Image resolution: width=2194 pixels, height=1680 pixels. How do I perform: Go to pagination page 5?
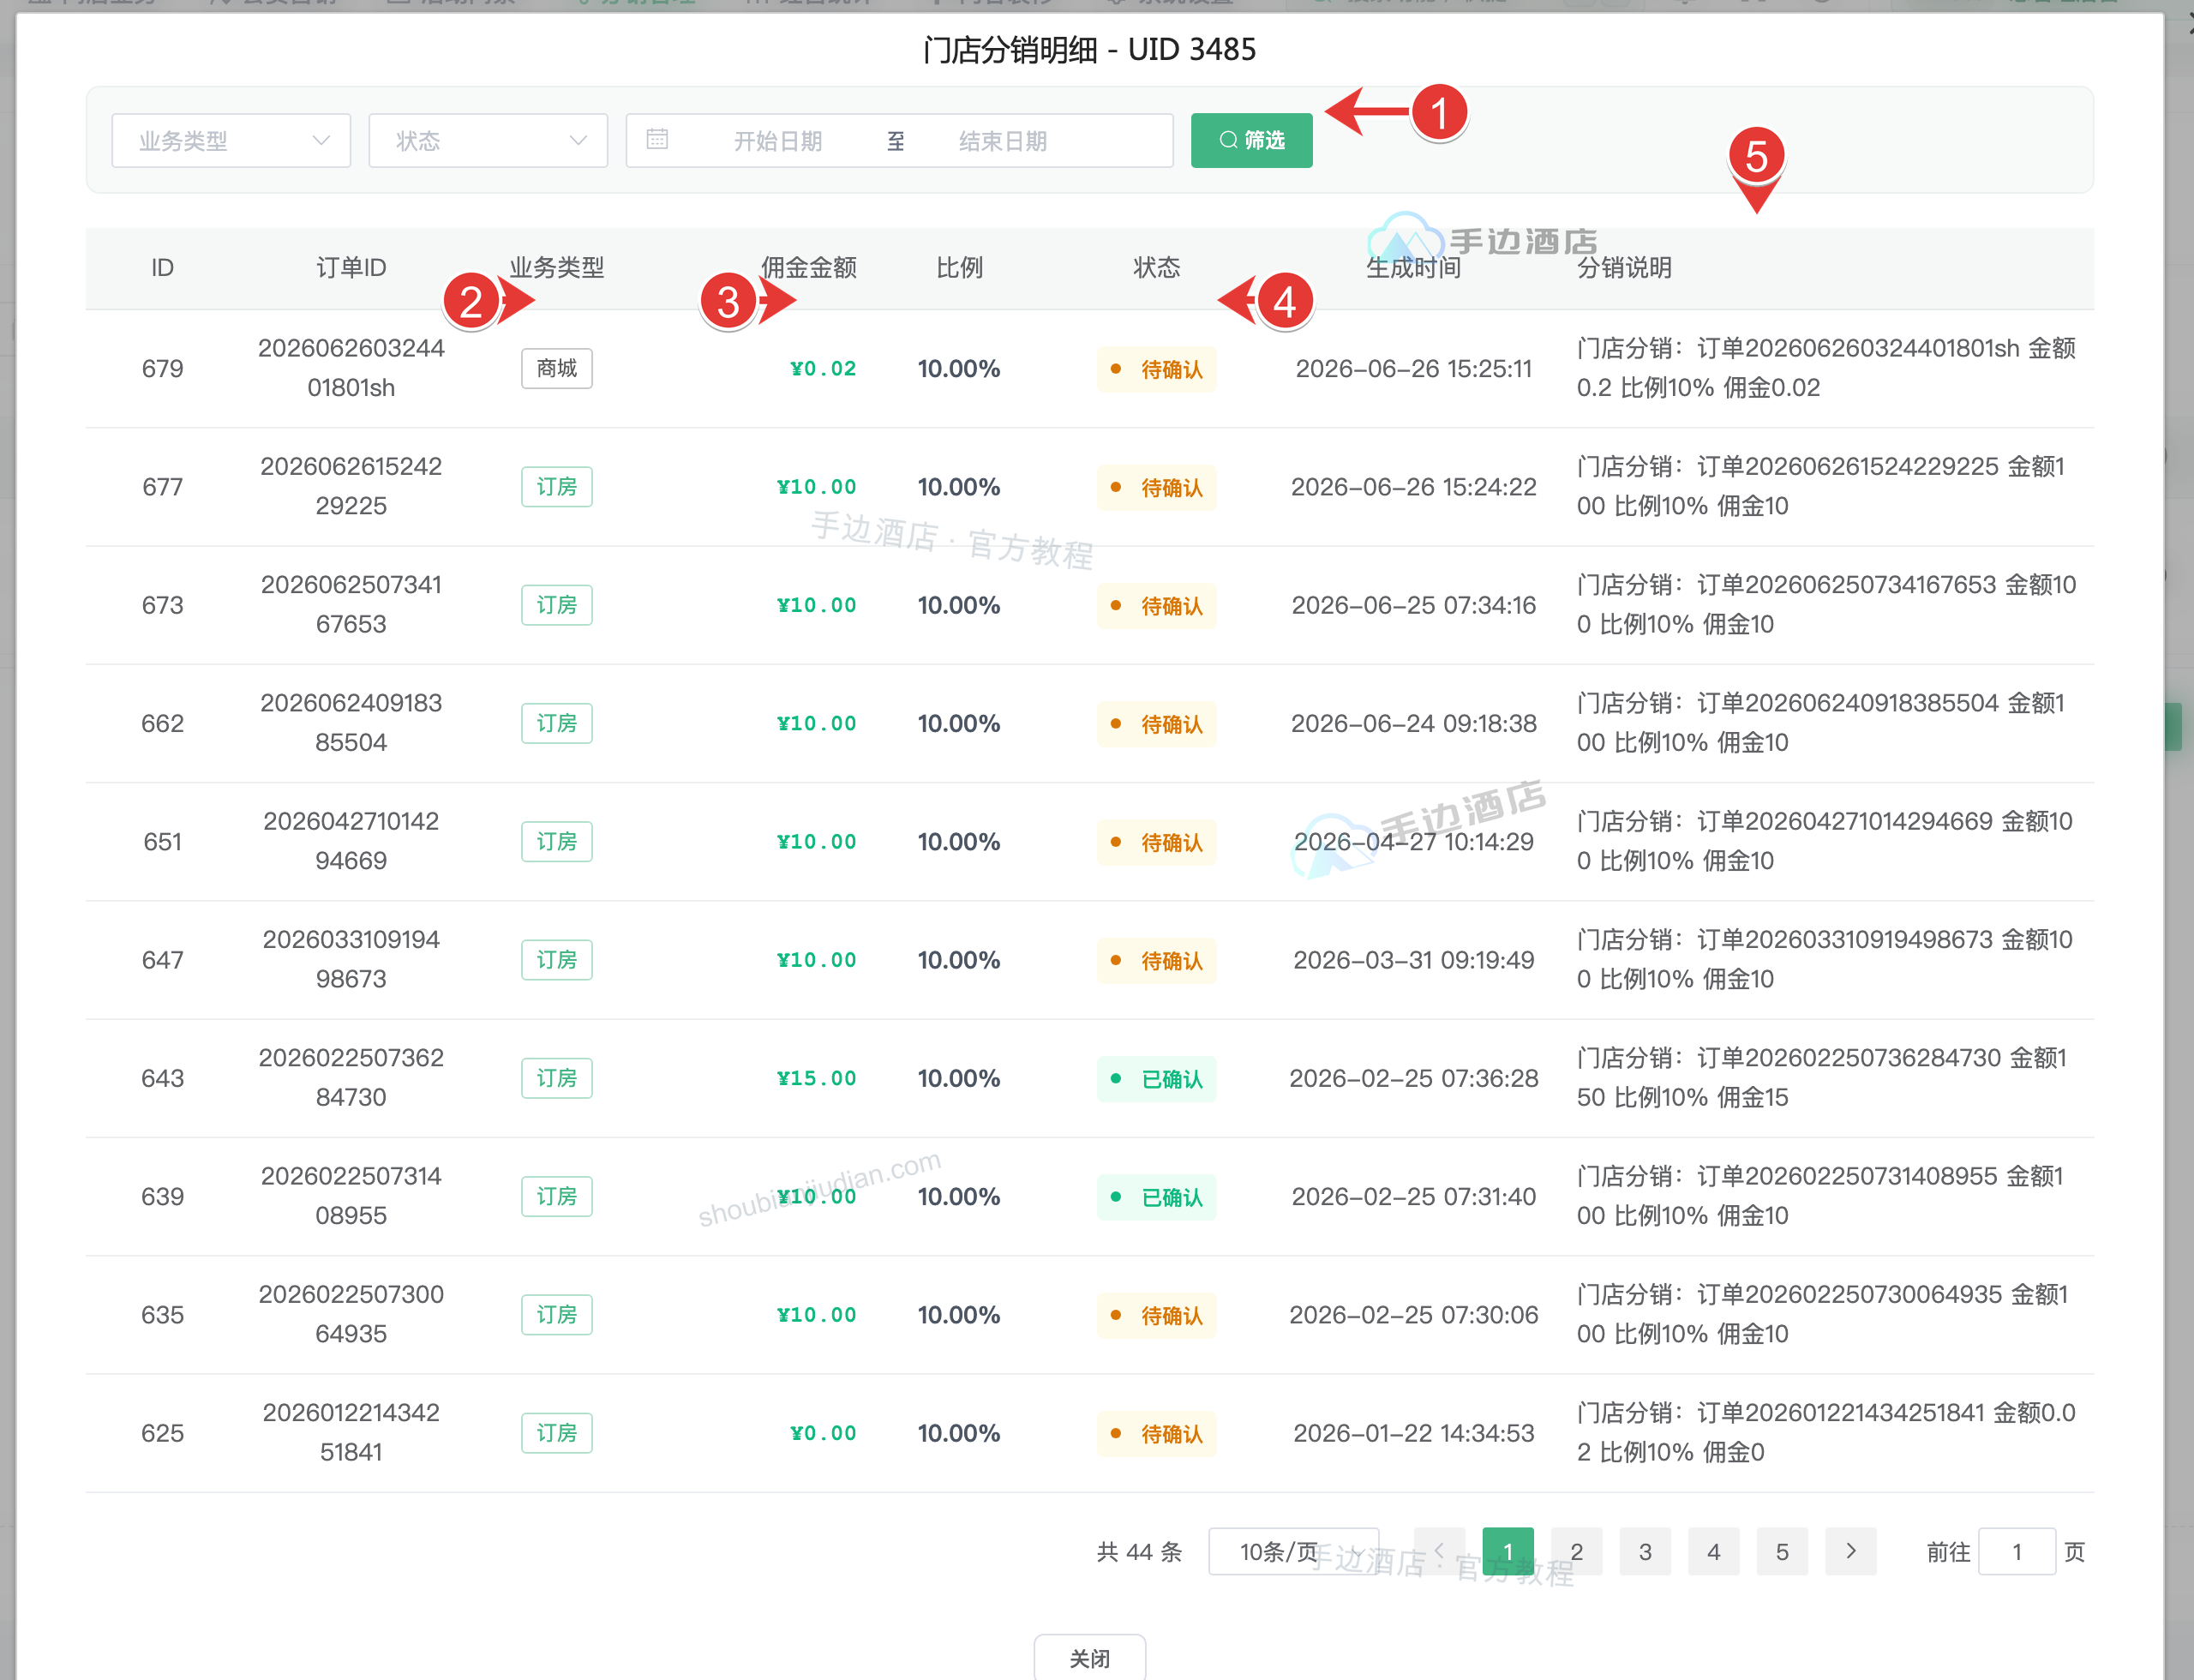tap(1782, 1551)
